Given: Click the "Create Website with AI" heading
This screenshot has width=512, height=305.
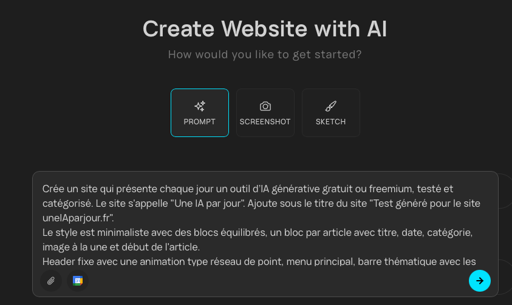Looking at the screenshot, I should [265, 28].
